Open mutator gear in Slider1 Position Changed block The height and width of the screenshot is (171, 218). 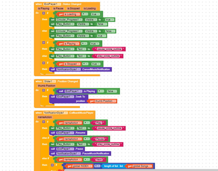tap(44, 90)
